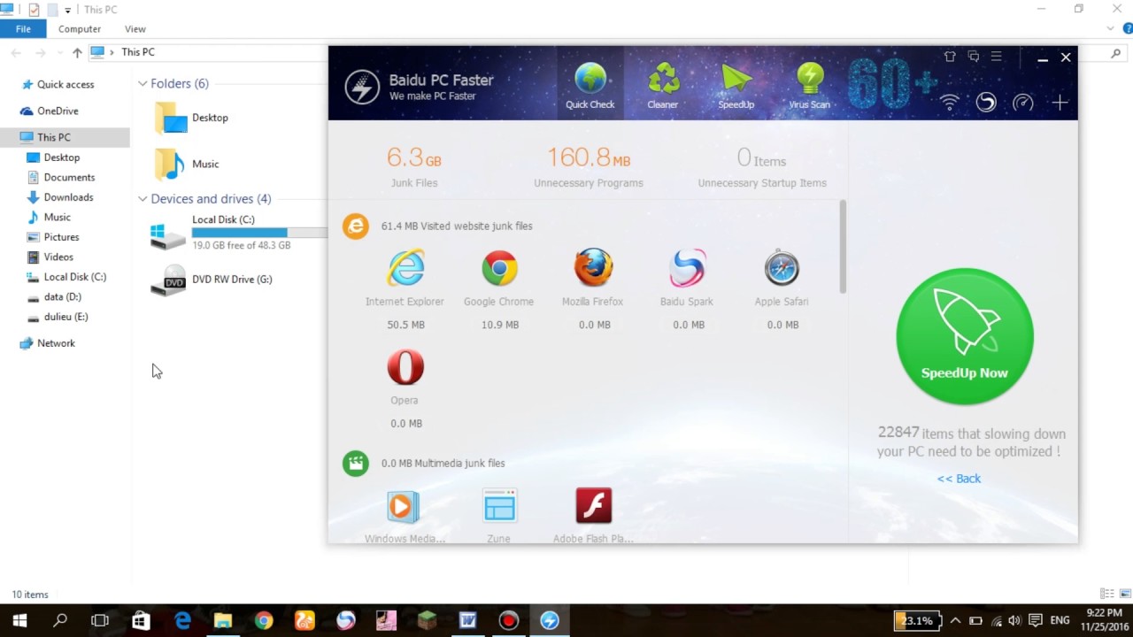The height and width of the screenshot is (637, 1133).
Task: Click 160.8 MB Unnecessary Programs summary
Action: coord(589,166)
